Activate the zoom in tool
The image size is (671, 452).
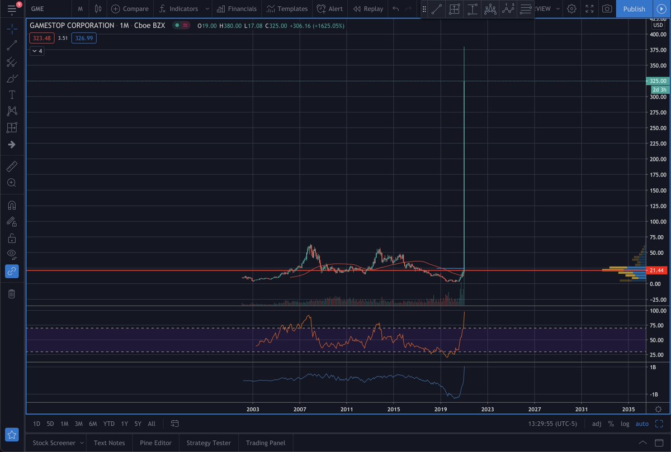[x=11, y=183]
